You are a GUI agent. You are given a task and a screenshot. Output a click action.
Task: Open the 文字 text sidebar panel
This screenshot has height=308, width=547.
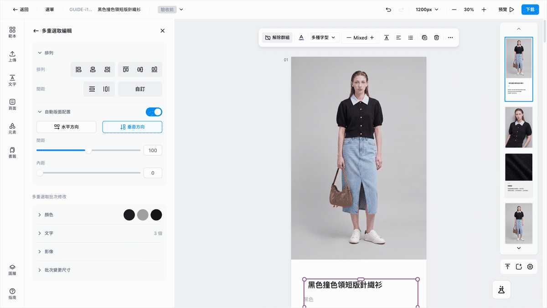[x=12, y=81]
